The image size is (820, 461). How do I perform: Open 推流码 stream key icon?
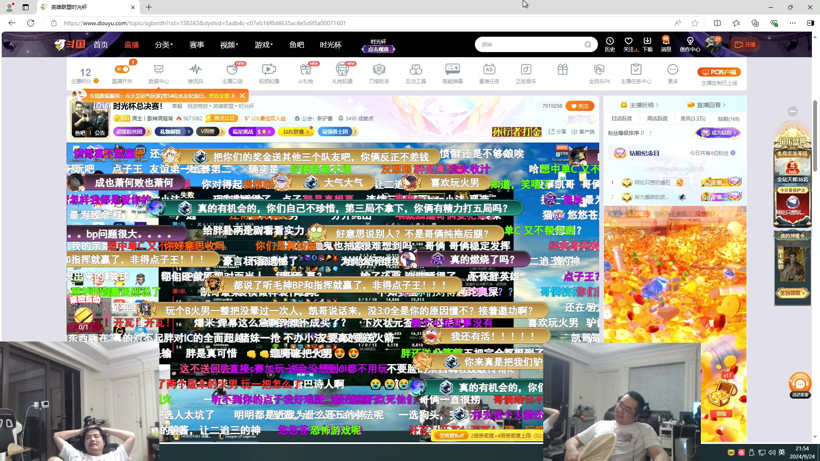tap(195, 73)
